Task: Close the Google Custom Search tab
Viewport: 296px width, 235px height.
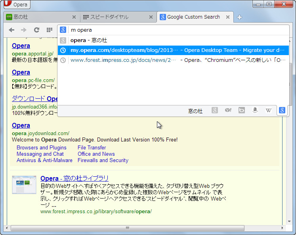Action: [228, 17]
